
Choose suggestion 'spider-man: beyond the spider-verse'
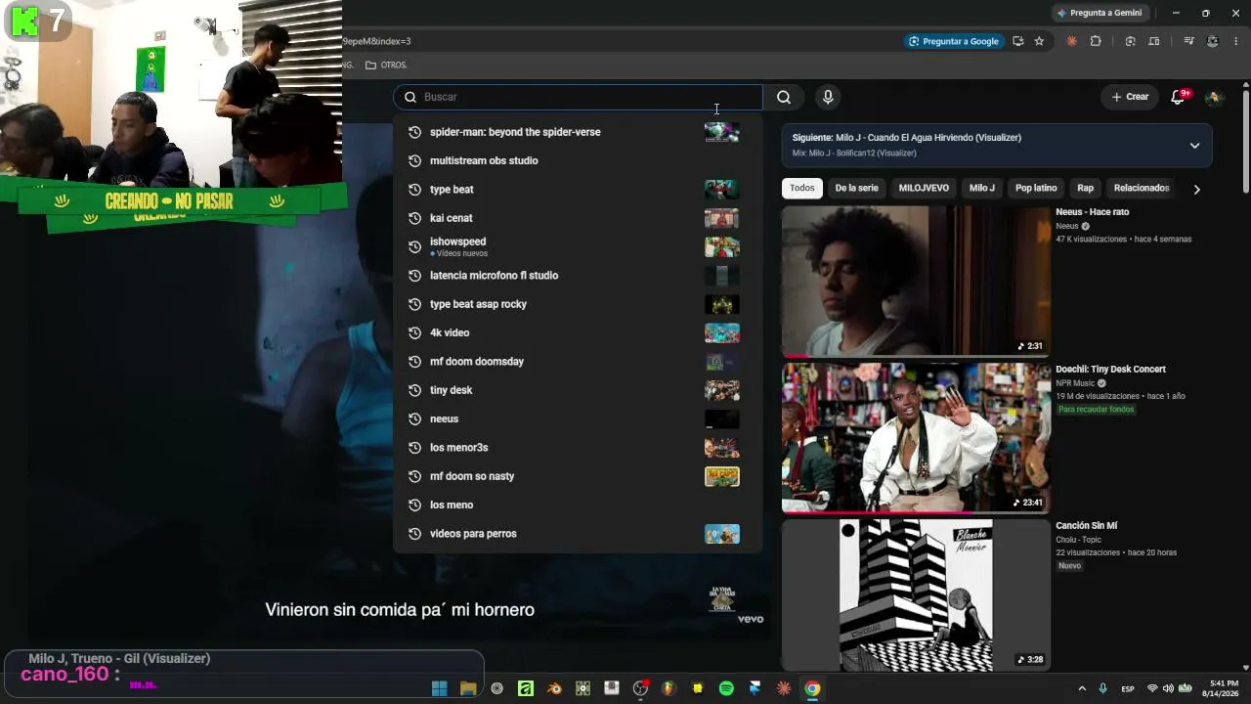578,132
